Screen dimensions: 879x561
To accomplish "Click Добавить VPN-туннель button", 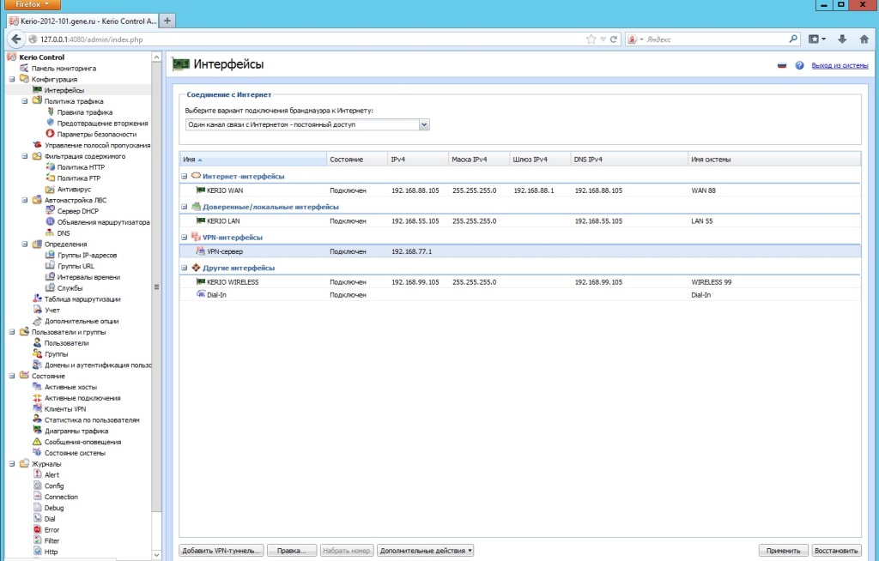I will pos(221,550).
